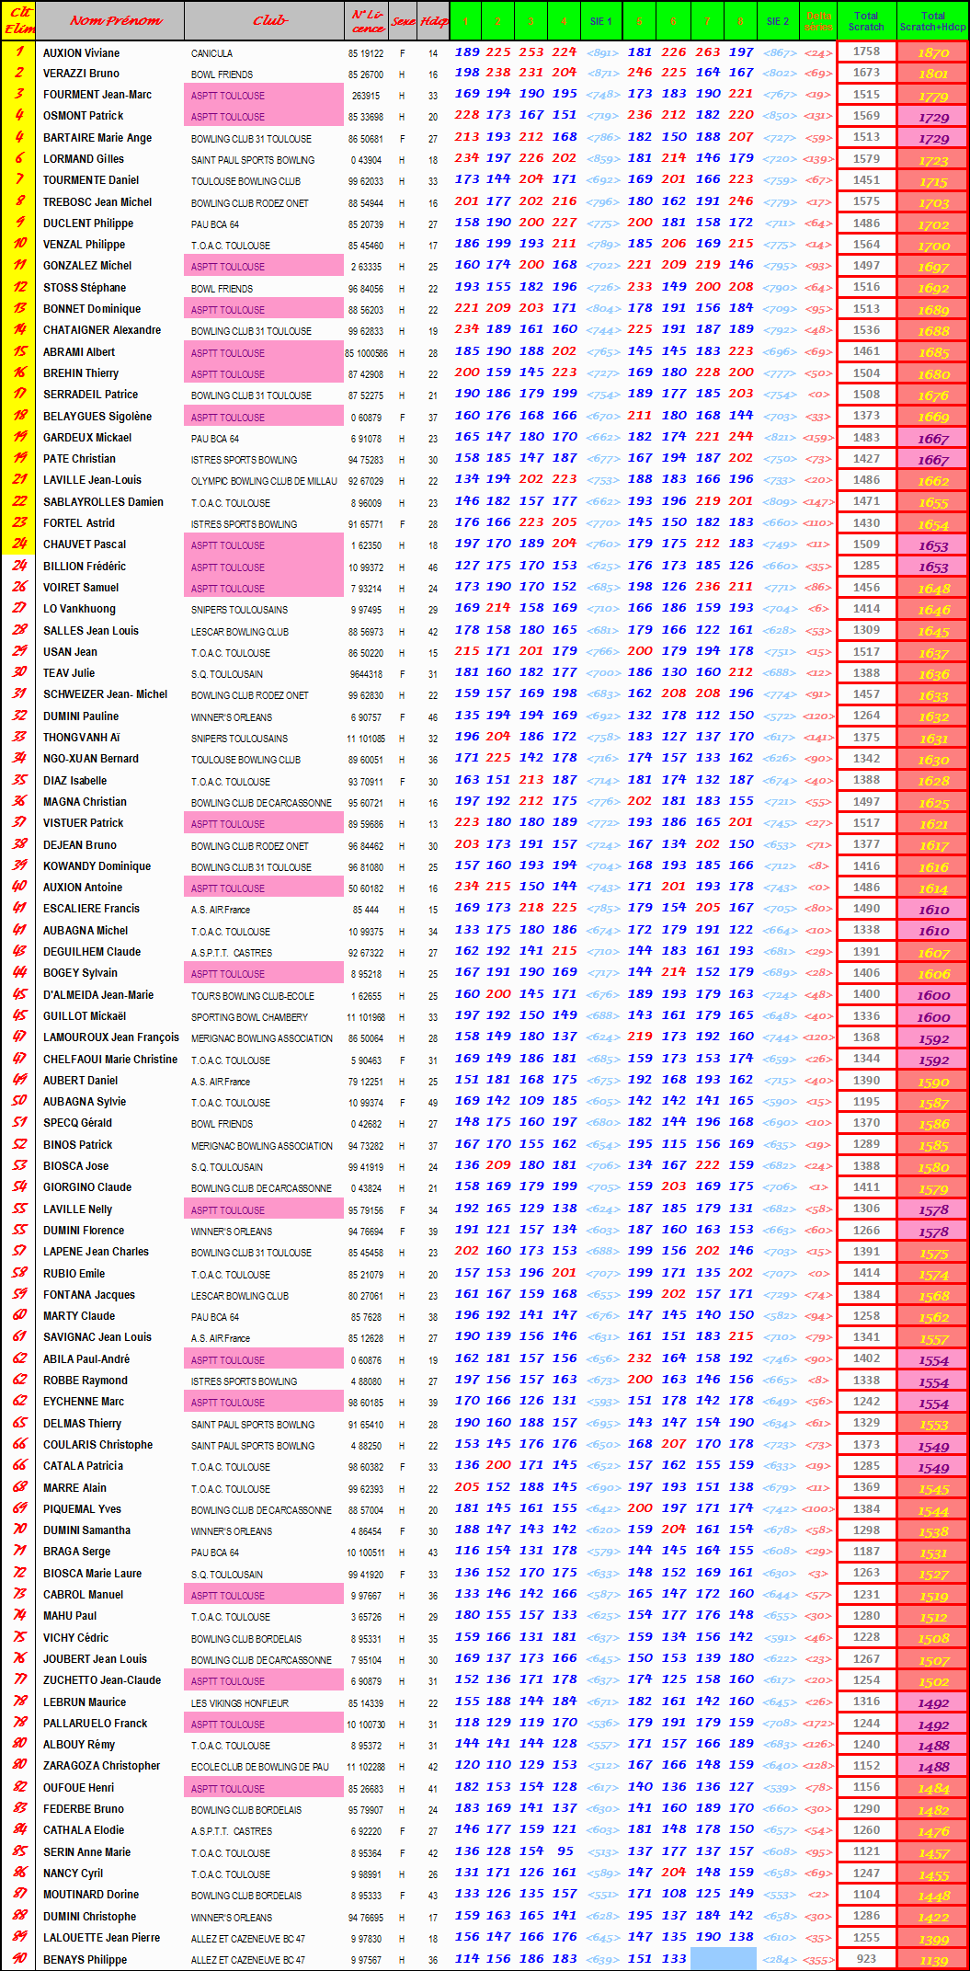Click the 'Nom Prénom' column header
This screenshot has height=1971, width=970.
point(116,20)
